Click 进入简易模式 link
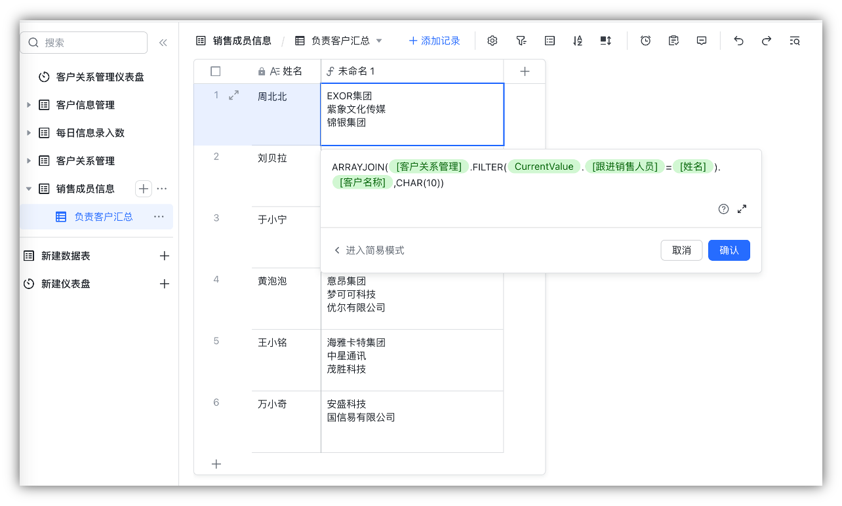Image resolution: width=842 pixels, height=506 pixels. click(x=369, y=250)
